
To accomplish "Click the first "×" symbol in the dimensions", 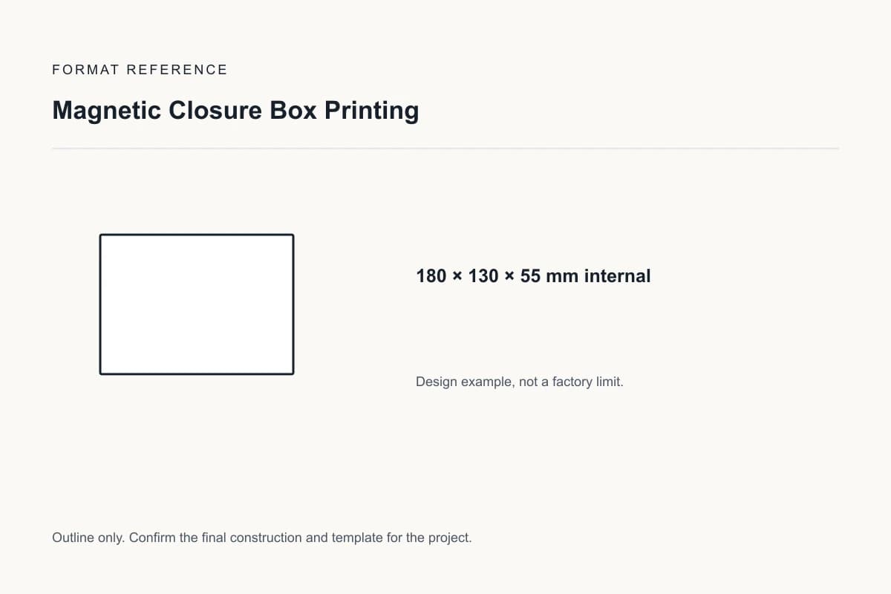I will (457, 277).
